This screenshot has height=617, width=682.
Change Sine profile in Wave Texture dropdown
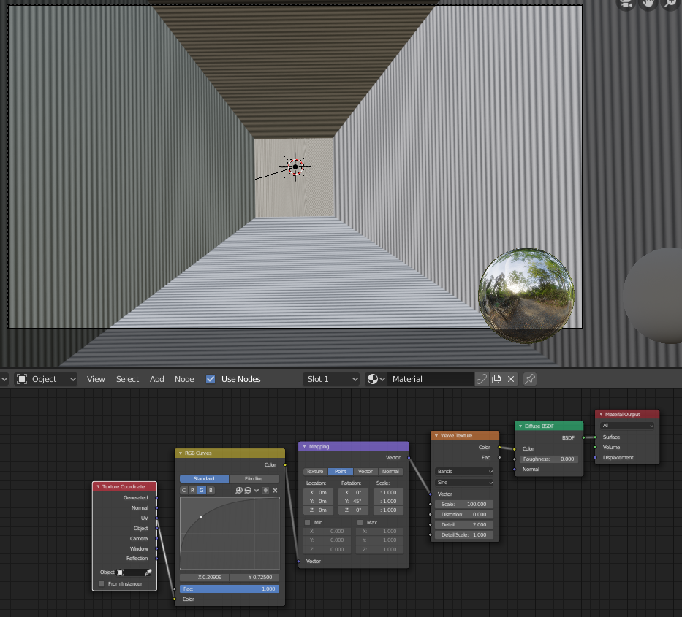464,482
